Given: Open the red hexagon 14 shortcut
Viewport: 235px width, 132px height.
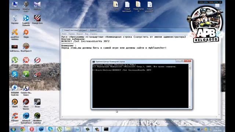Looking at the screenshot, I should [26, 61].
